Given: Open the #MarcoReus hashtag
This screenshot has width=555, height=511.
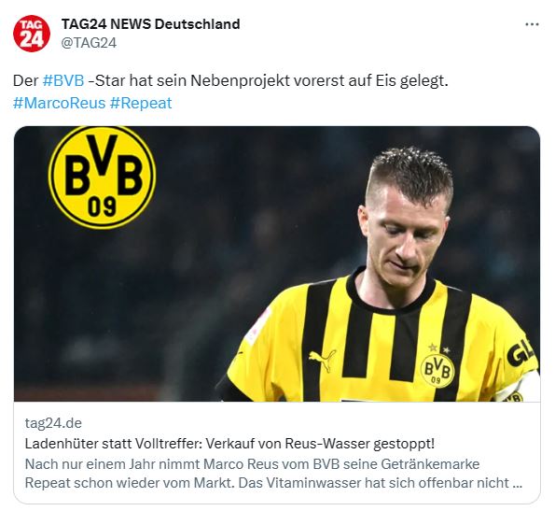Looking at the screenshot, I should pyautogui.click(x=59, y=103).
